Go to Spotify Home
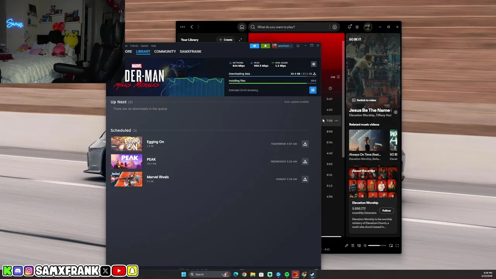Viewport: 496px width, 279px height. (x=242, y=27)
